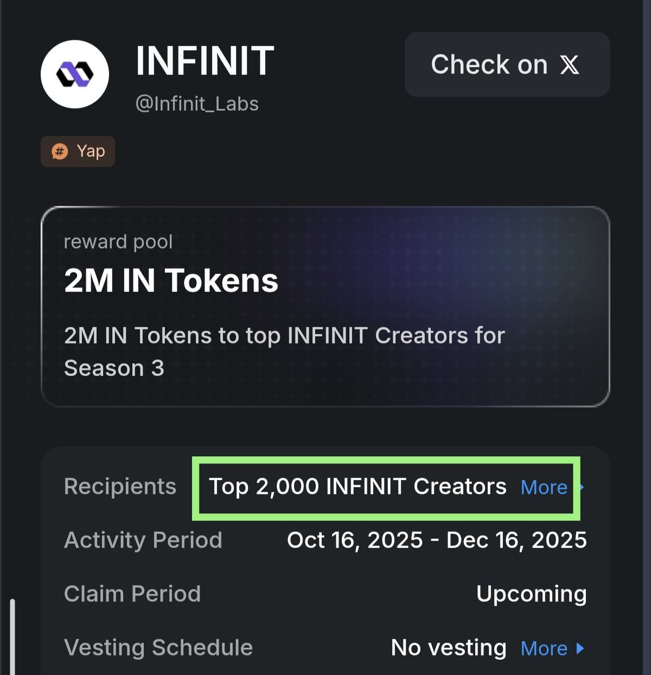Click the No vesting value
The image size is (651, 675).
pos(448,648)
